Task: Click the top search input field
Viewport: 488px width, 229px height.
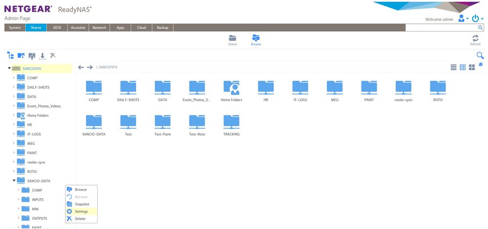Action: pos(445,28)
